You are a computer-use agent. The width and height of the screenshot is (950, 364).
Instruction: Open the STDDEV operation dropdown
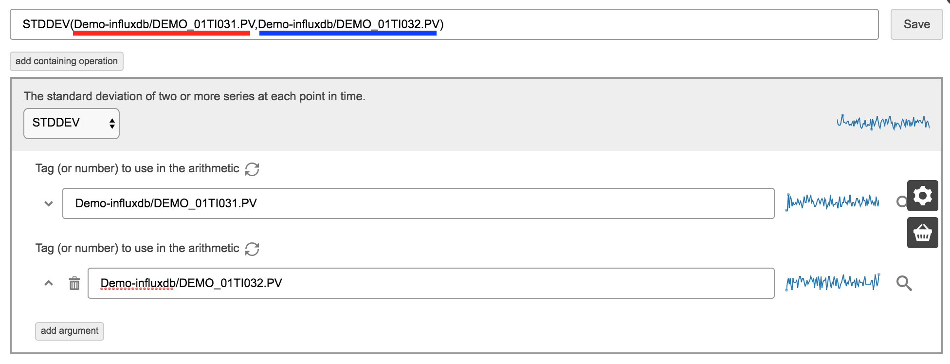point(72,123)
